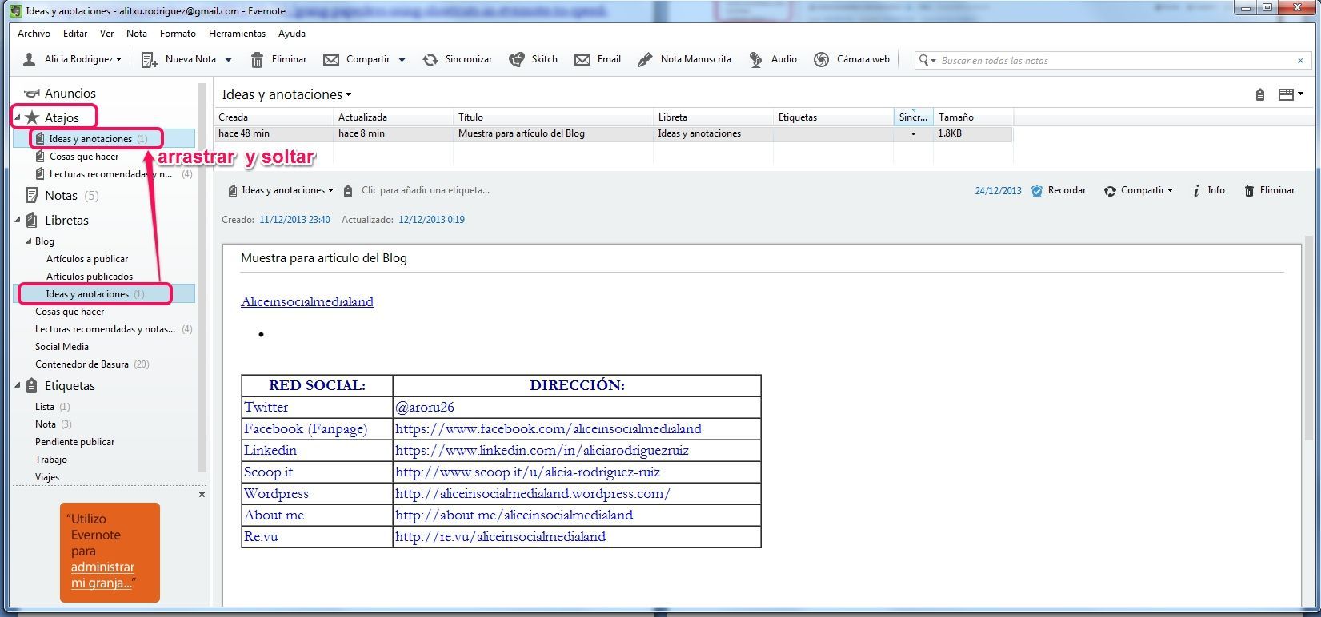The image size is (1321, 617).
Task: Open the Editar menu
Action: 75,34
